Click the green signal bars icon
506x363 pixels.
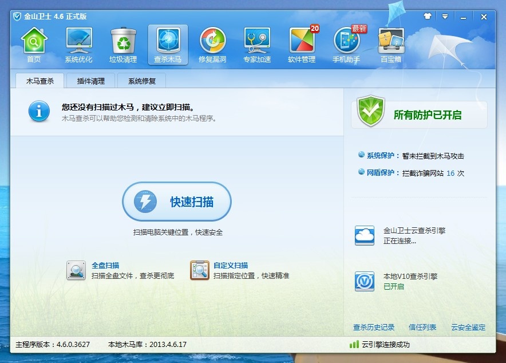point(354,344)
